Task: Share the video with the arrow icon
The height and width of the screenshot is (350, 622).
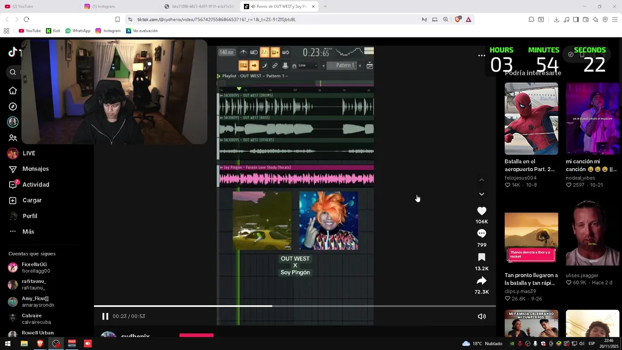Action: [x=482, y=280]
